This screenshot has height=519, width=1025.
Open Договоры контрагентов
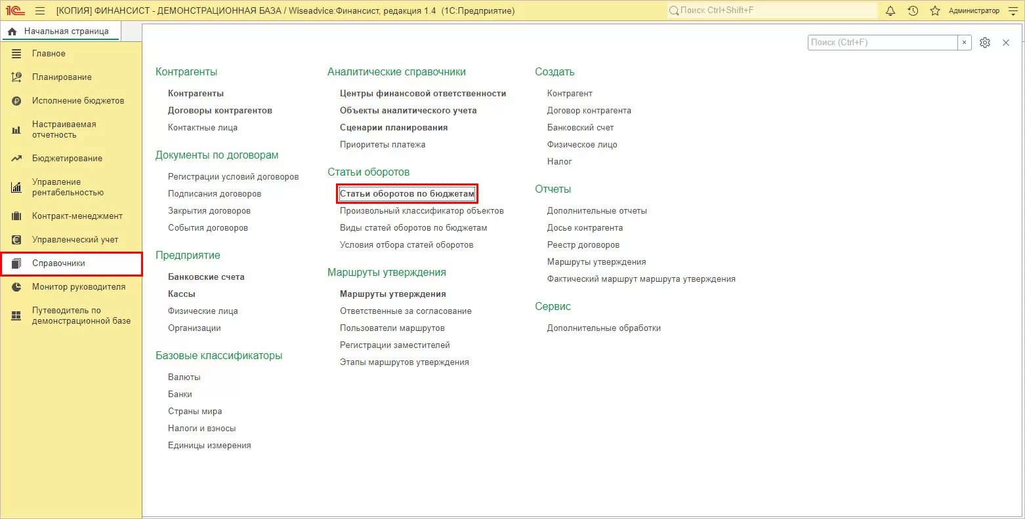pyautogui.click(x=220, y=111)
